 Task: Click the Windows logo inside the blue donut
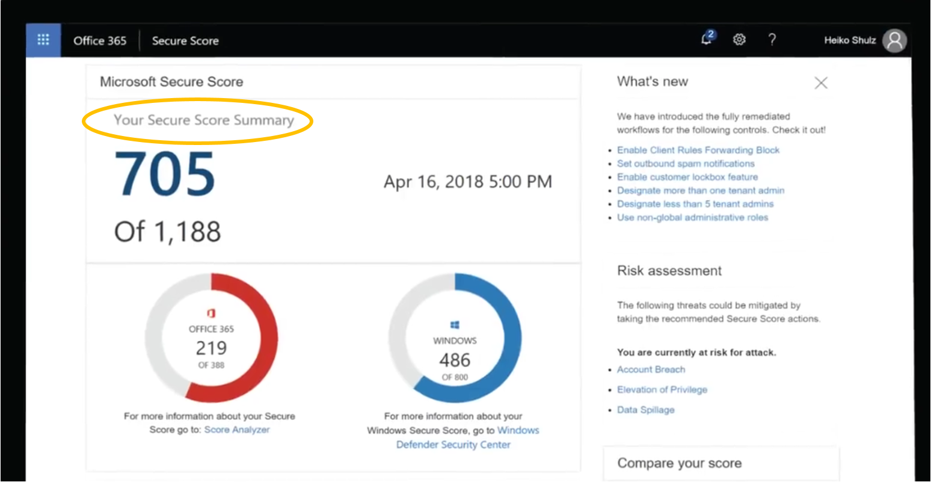coord(455,324)
